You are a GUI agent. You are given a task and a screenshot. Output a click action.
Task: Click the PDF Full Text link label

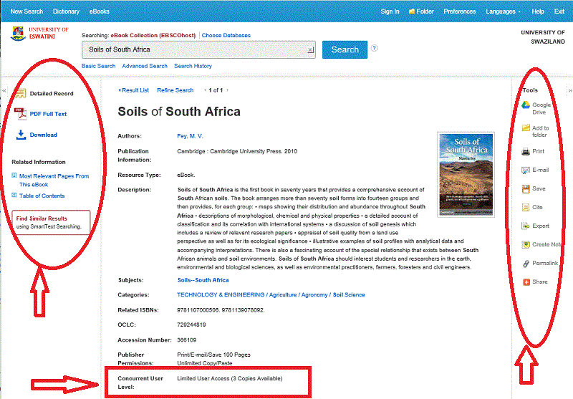coord(48,114)
